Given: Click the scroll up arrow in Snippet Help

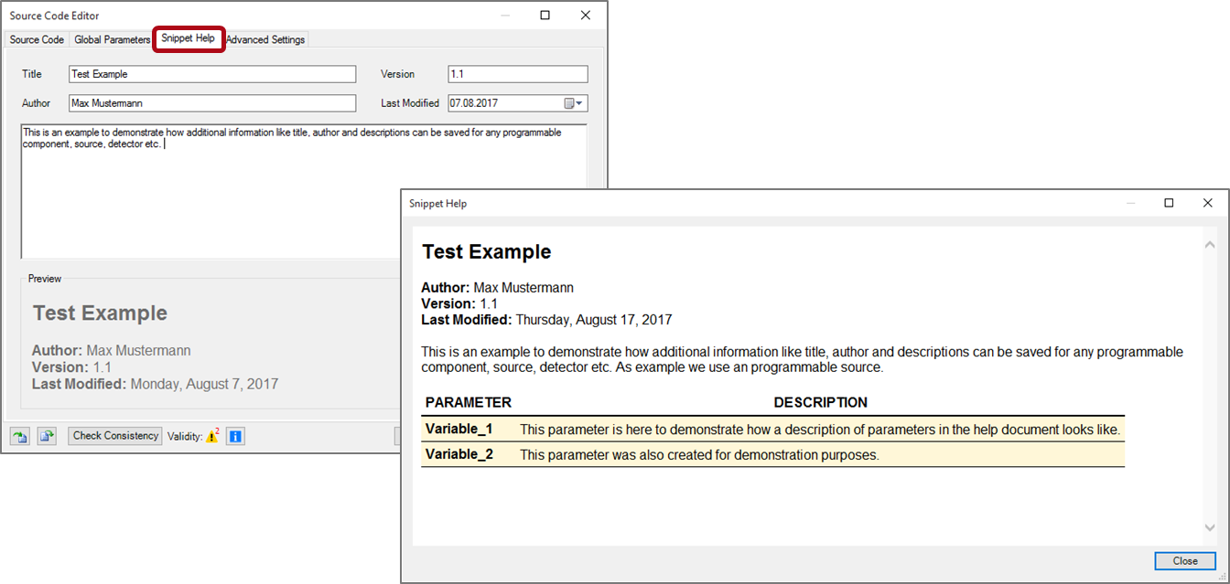Looking at the screenshot, I should 1210,244.
